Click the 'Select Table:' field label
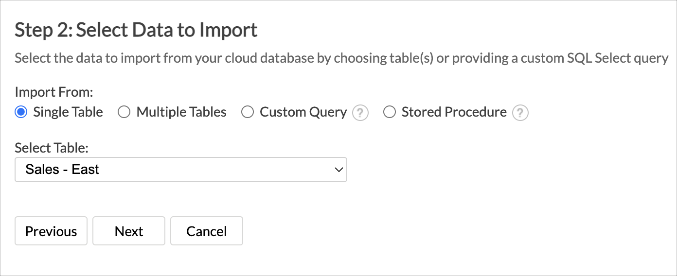 52,148
